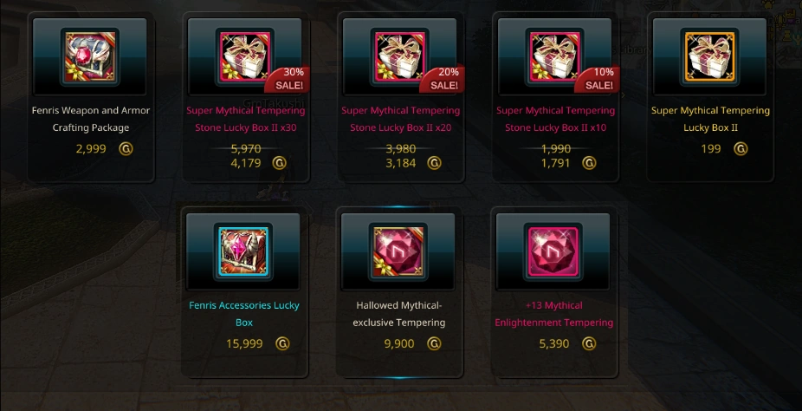Click the Fenris Accessories Lucky Box name
Viewport: 802px width, 411px height.
click(x=244, y=314)
